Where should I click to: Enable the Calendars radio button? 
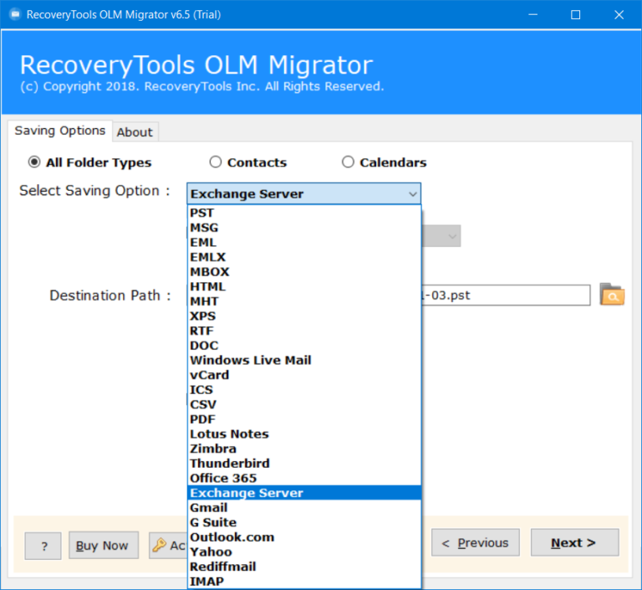[348, 162]
